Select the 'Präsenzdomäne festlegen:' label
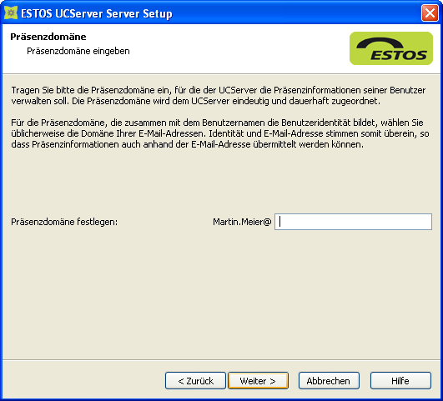Image resolution: width=443 pixels, height=401 pixels. click(64, 222)
